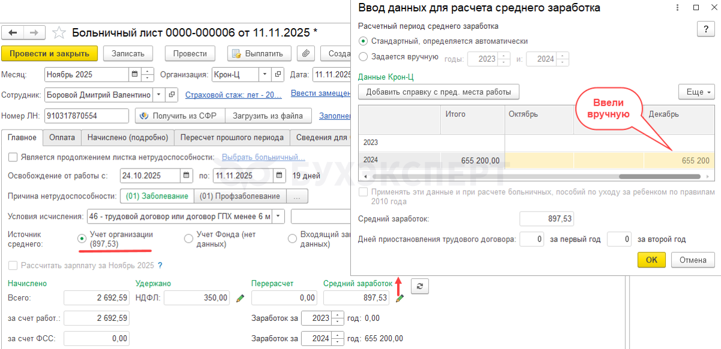
Task: Click Записать button
Action: pyautogui.click(x=128, y=53)
